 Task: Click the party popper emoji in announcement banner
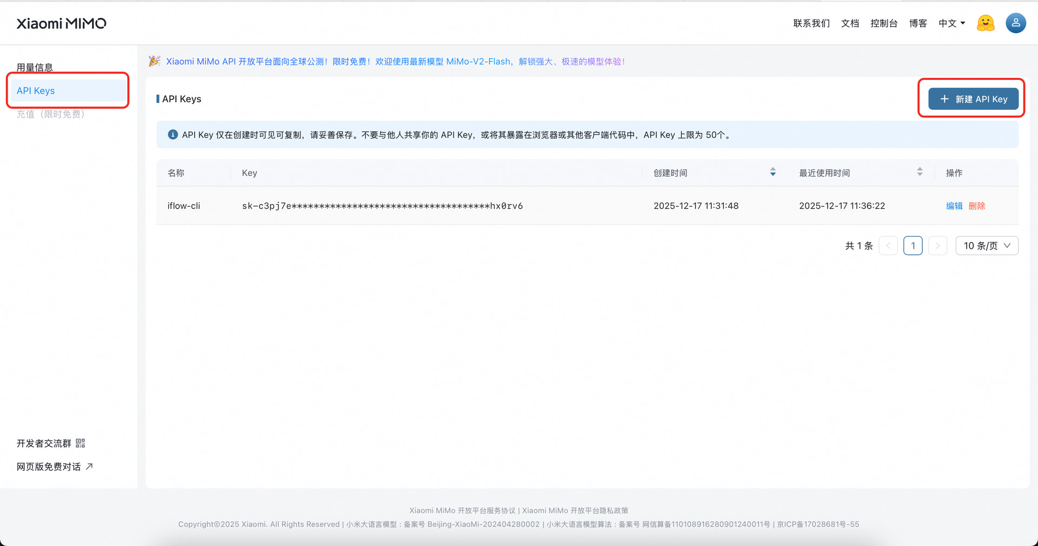[154, 61]
